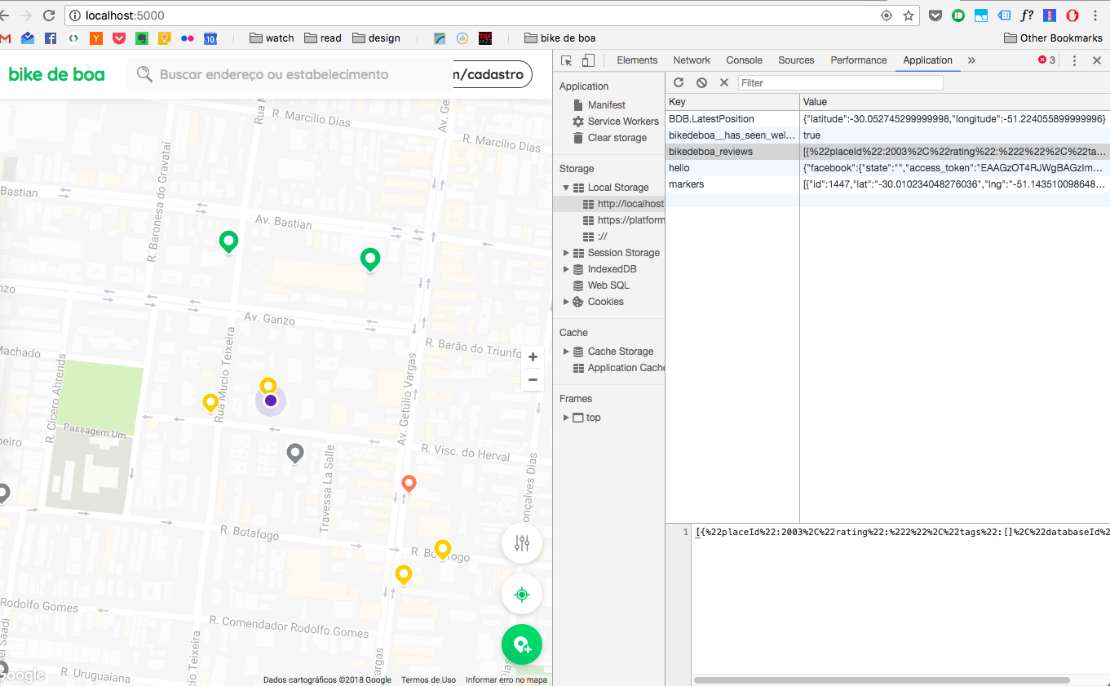This screenshot has height=686, width=1110.
Task: Expand the IndexedDB node
Action: (566, 269)
